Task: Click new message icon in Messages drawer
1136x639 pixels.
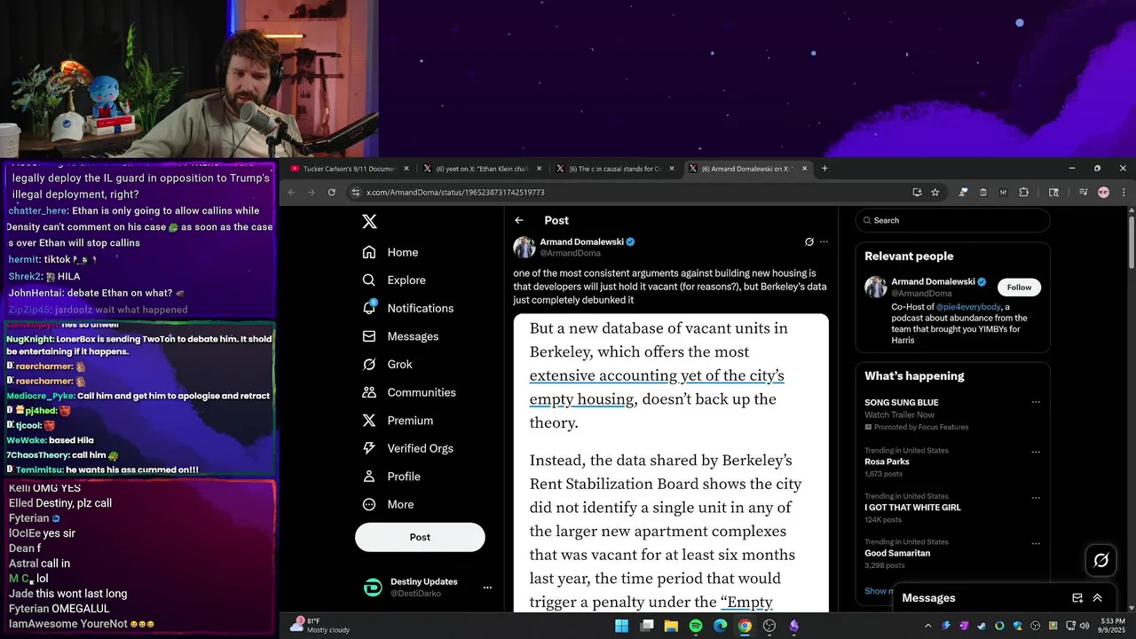Action: (x=1077, y=598)
